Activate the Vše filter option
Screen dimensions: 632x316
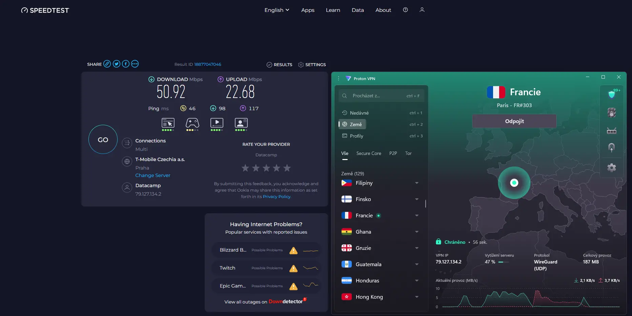pos(344,153)
